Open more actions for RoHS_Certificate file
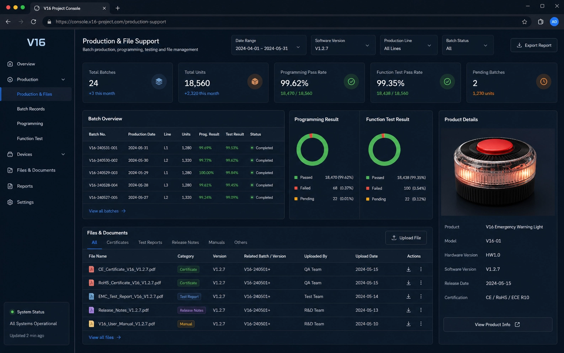Viewport: 564px width, 353px height. tap(421, 283)
